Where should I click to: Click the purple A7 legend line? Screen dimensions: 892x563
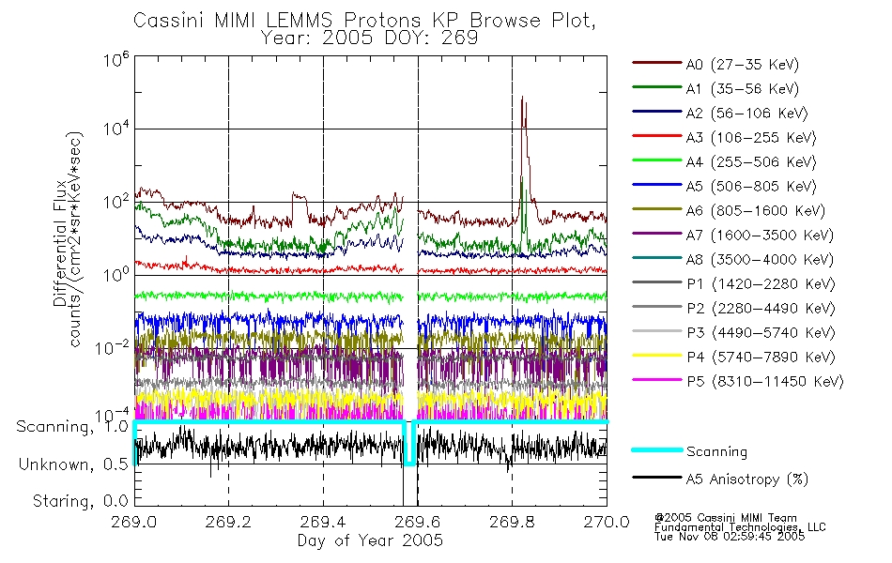(x=657, y=233)
